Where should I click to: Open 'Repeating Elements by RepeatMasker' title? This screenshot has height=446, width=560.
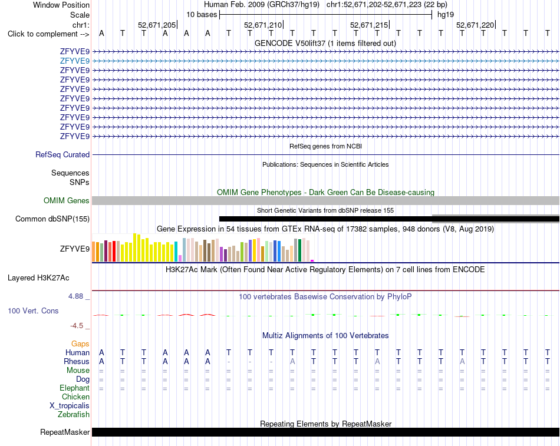pos(325,424)
